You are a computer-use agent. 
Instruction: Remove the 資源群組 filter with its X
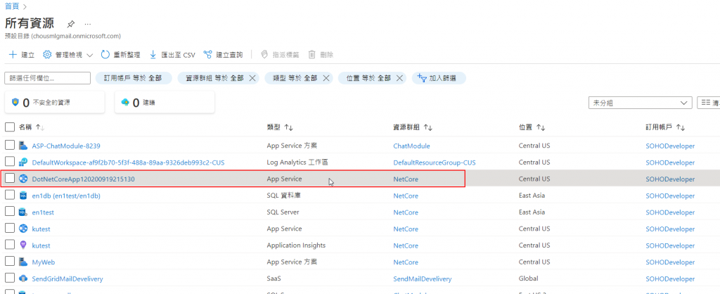pos(252,78)
